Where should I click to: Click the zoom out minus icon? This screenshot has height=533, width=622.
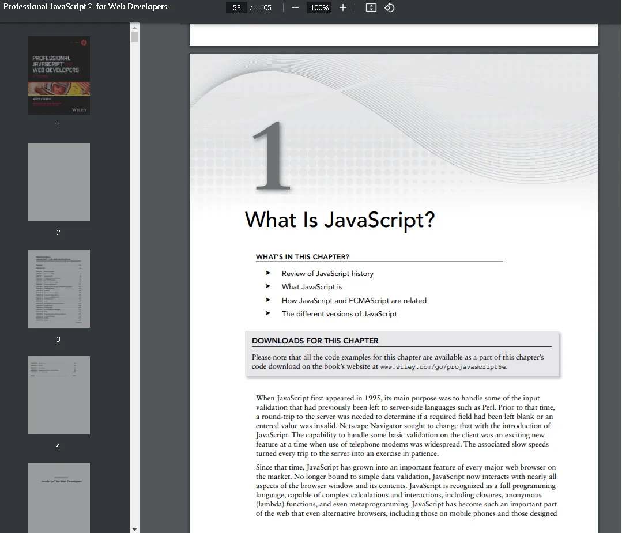(x=295, y=7)
